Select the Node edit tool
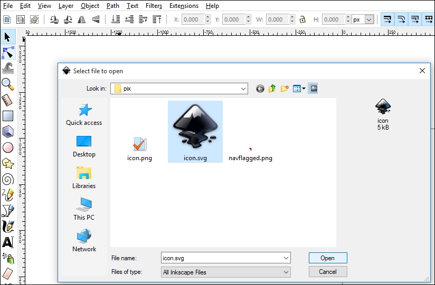Screen dimensions: 435x285 (8, 53)
